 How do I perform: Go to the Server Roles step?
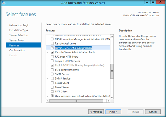click(17, 40)
